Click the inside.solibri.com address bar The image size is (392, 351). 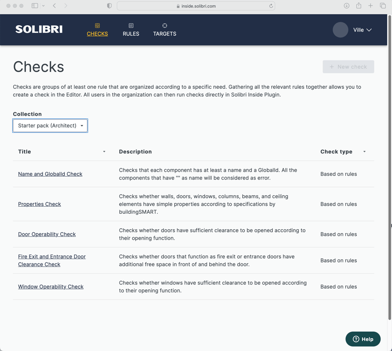(x=196, y=6)
